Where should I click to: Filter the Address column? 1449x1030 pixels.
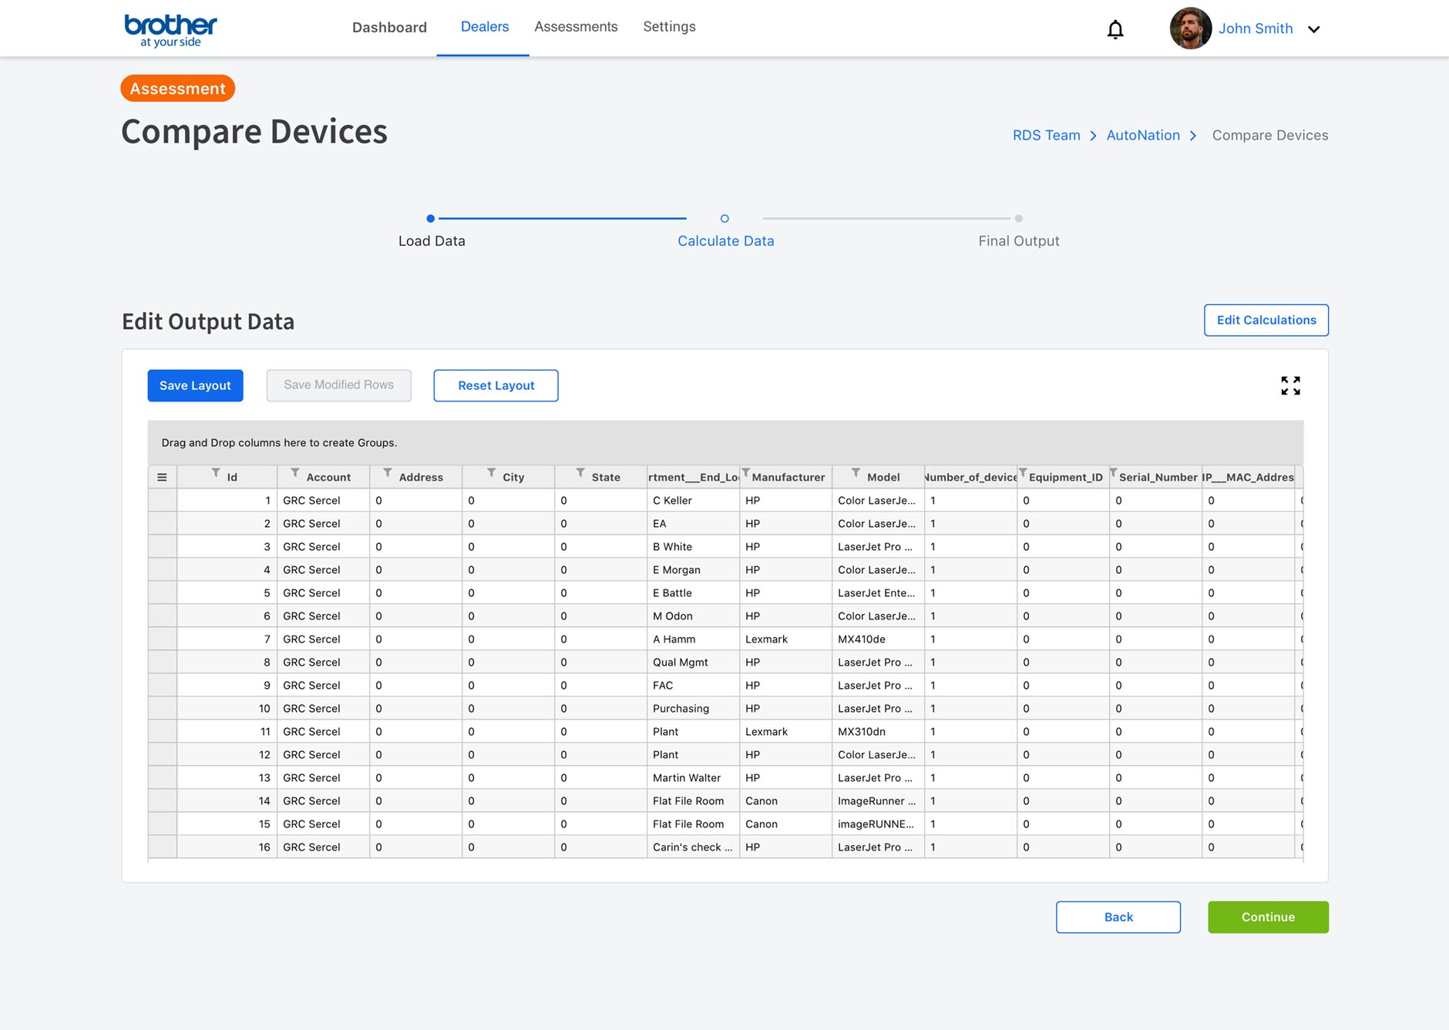[x=388, y=472]
